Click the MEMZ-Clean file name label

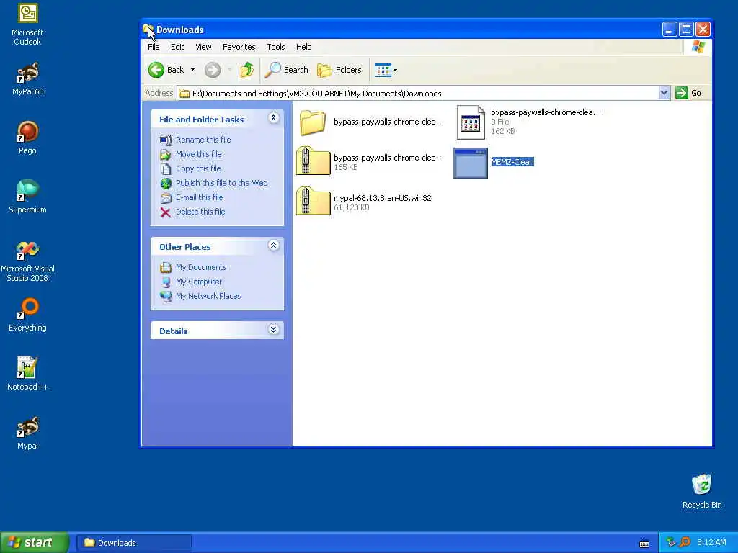click(x=512, y=162)
